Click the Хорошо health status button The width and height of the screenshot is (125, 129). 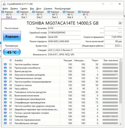pos(12,37)
